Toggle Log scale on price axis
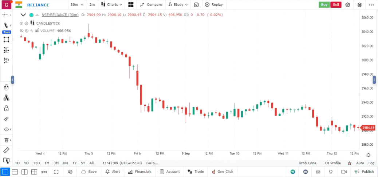Viewport: 378px width, 177px height. point(371,163)
